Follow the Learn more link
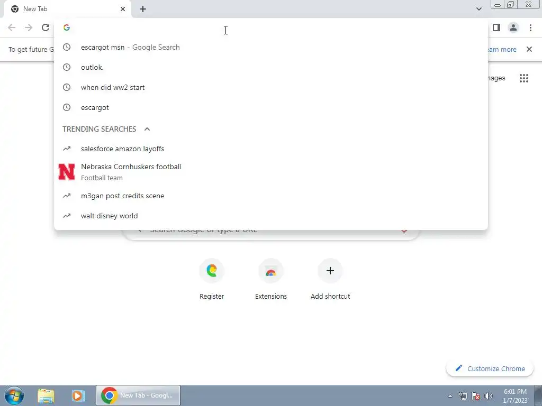 [501, 49]
